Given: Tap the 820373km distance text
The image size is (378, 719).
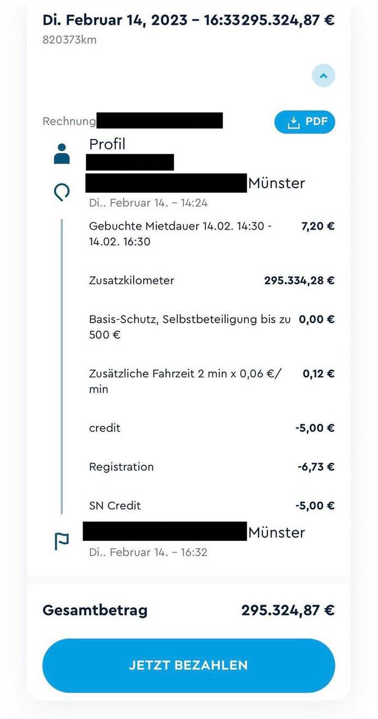Looking at the screenshot, I should coord(70,40).
